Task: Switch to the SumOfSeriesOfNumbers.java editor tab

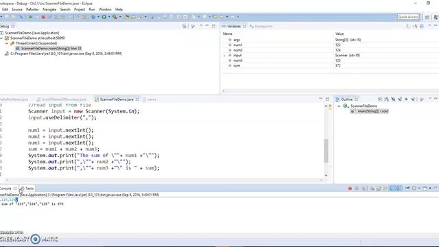Action: point(62,99)
